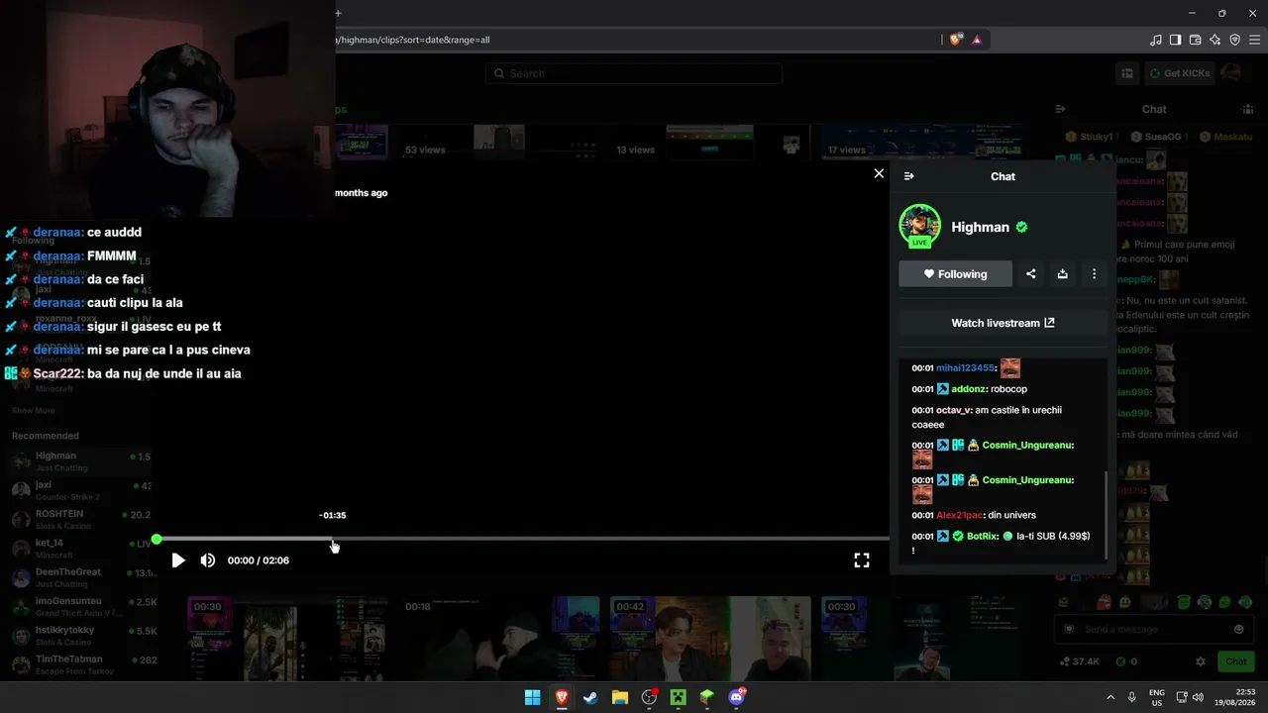Click the Send a message field
Viewport: 1268px width, 713px height.
point(1154,629)
